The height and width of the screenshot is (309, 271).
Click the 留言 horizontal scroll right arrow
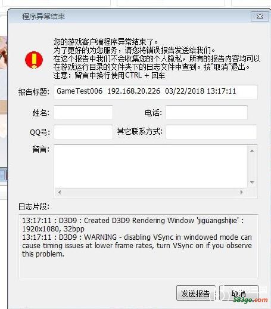pos(241,192)
